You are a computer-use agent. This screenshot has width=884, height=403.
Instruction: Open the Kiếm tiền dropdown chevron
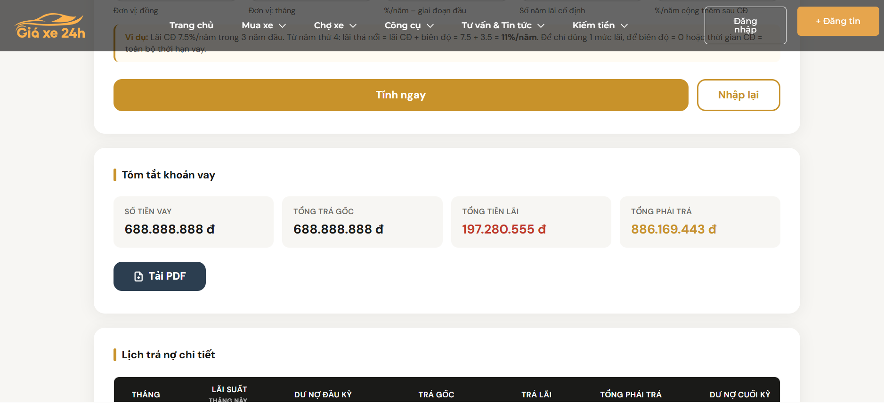[x=624, y=25]
